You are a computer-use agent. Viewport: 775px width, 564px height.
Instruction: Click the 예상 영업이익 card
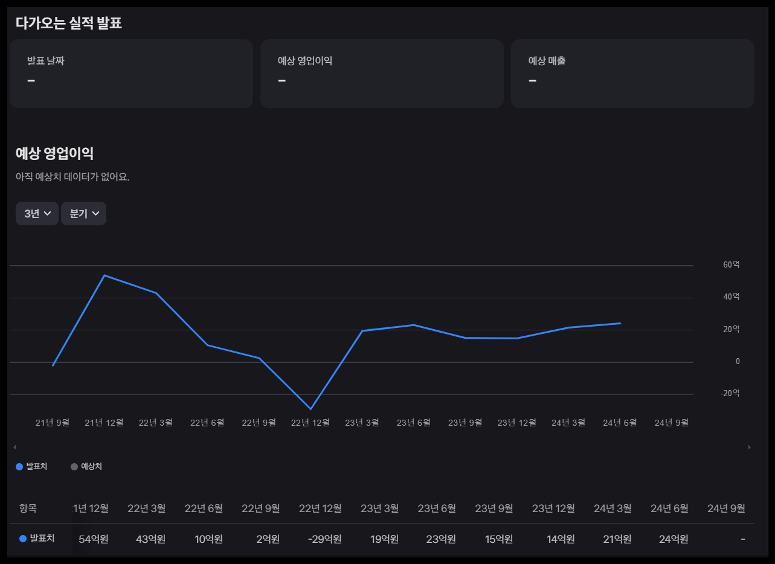click(x=382, y=74)
